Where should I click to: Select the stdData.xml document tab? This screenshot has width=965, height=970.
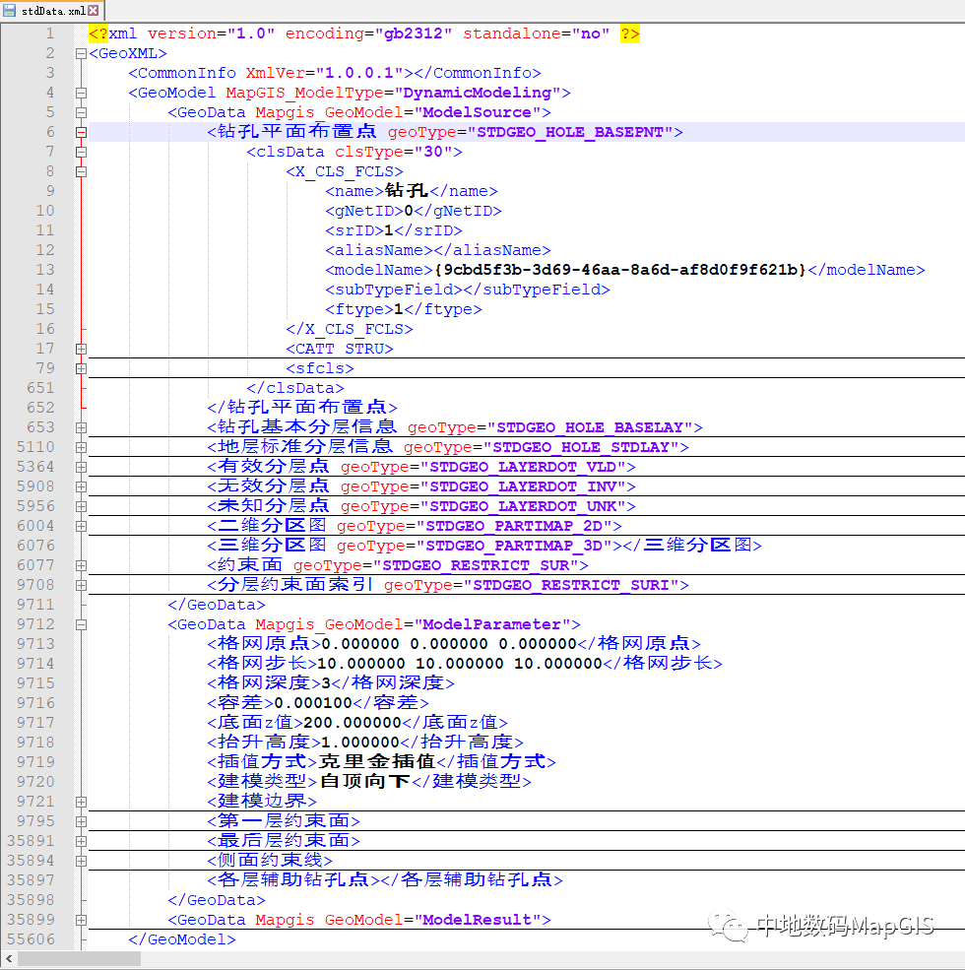click(x=52, y=11)
